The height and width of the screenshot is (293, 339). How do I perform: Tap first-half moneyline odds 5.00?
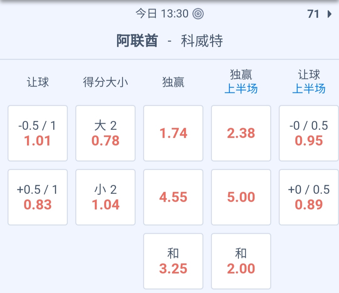click(241, 197)
